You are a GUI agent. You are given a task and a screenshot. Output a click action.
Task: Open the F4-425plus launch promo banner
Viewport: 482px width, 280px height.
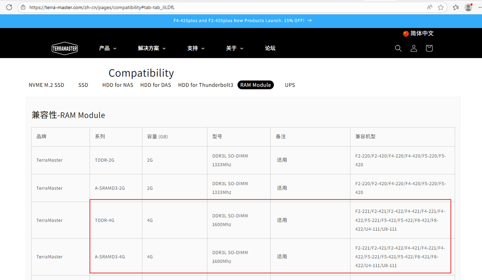pyautogui.click(x=243, y=21)
